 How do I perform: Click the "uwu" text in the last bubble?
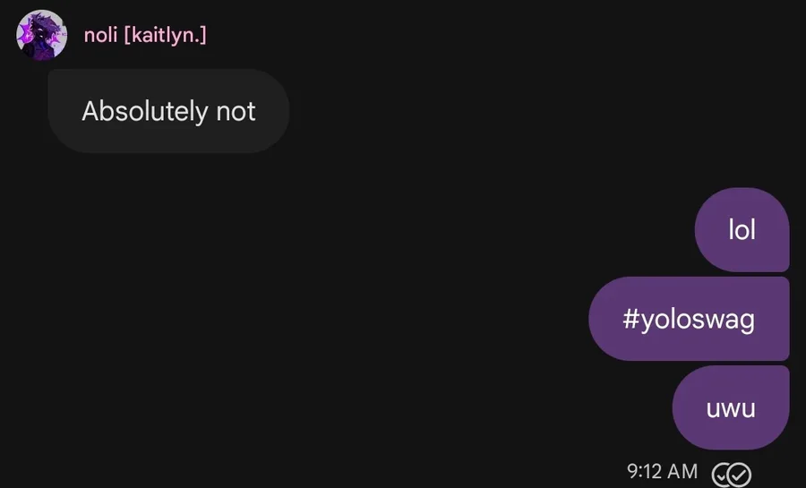[731, 409]
